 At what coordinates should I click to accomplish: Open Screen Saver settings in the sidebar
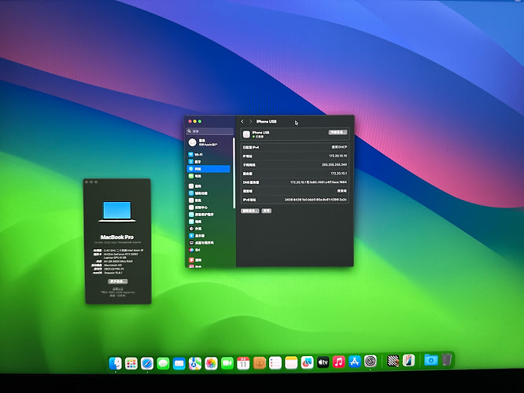click(x=208, y=215)
